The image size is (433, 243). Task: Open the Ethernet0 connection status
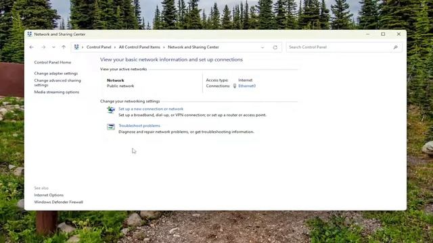[247, 86]
